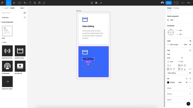193x108 pixels.
Task: Open Bold font weight dropdown
Action: 169,58
